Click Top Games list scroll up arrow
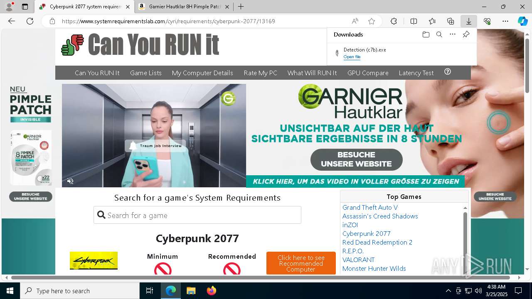Screen dimensions: 532x299 (465, 208)
